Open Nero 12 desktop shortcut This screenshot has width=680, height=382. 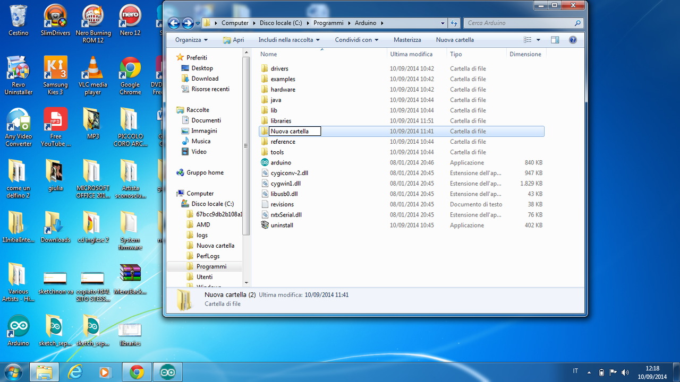tap(130, 20)
